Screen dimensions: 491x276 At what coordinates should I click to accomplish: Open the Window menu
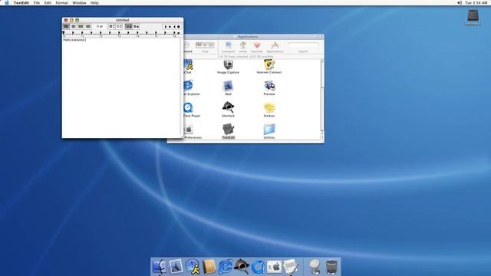(79, 3)
